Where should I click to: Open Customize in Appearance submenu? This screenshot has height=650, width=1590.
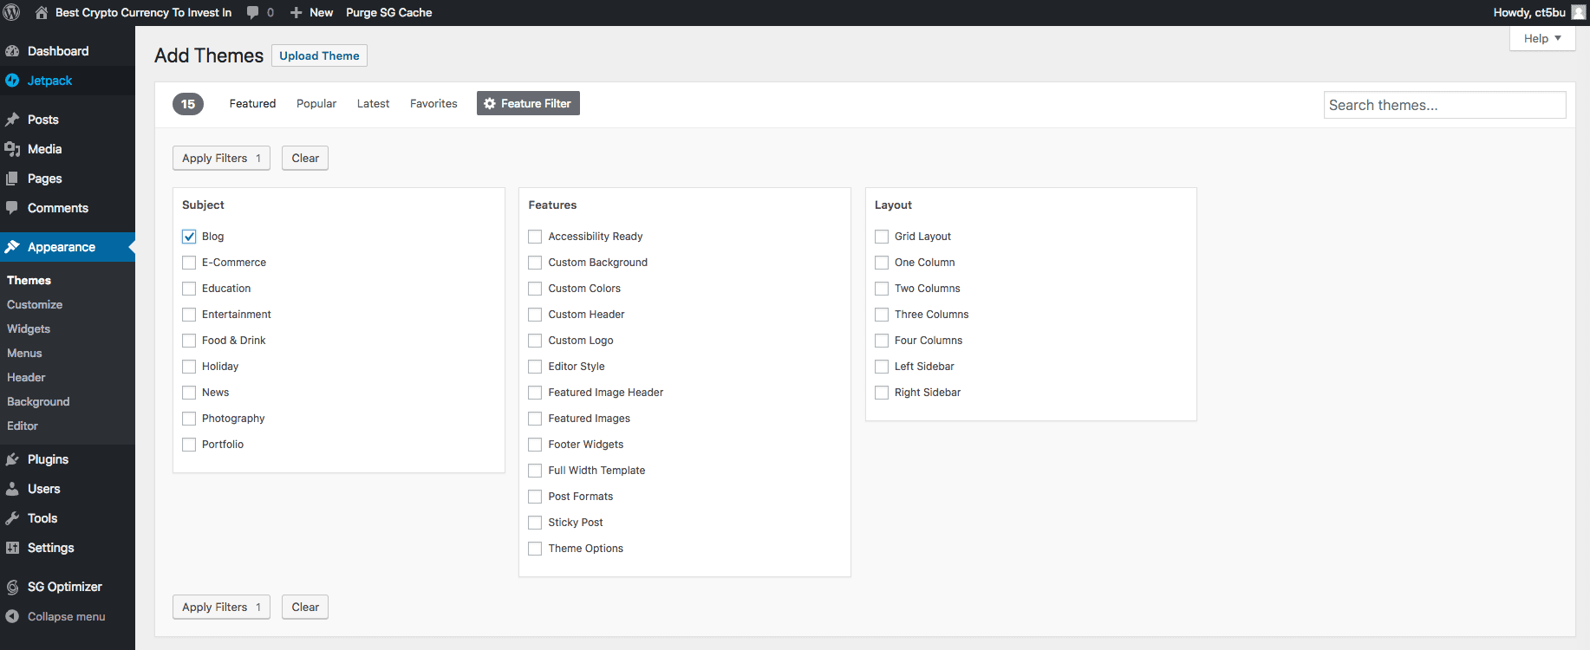point(35,304)
